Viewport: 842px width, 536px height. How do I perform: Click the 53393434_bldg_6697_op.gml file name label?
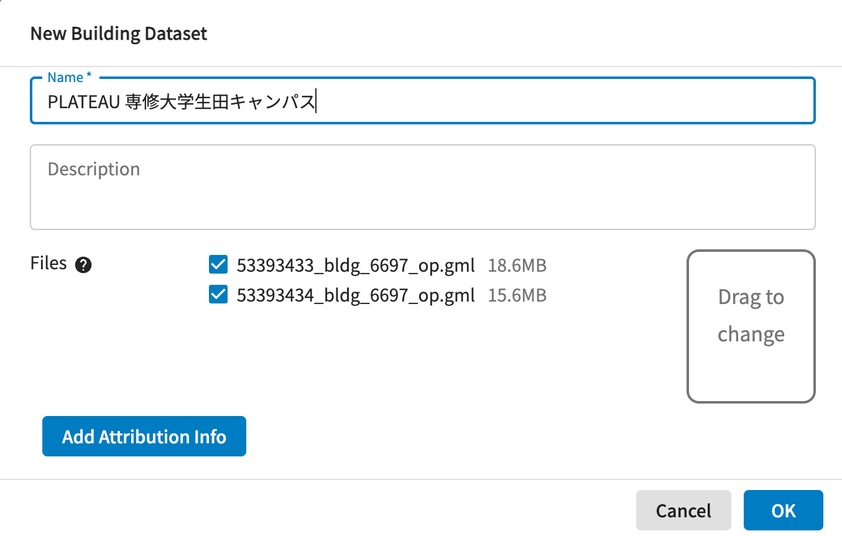(356, 295)
